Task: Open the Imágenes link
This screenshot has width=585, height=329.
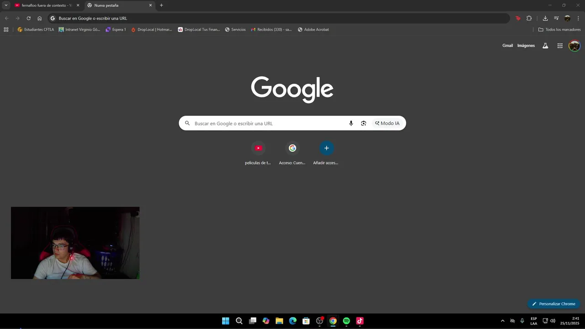Action: [x=526, y=46]
